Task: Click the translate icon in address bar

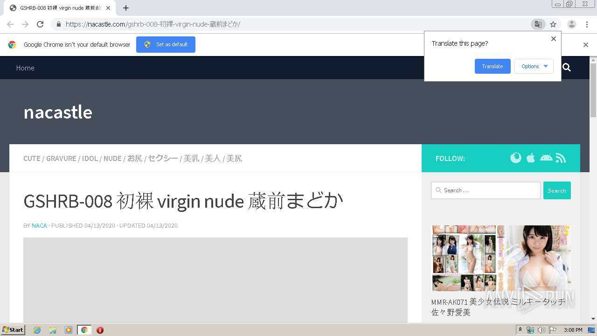Action: click(x=538, y=24)
